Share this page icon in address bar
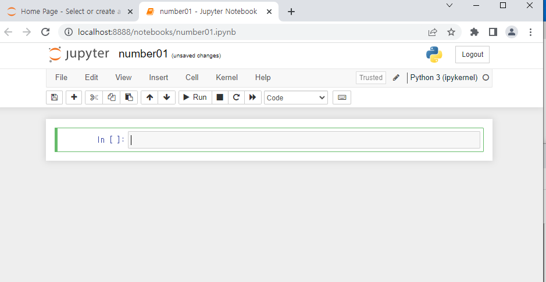This screenshot has width=546, height=282. coord(433,32)
